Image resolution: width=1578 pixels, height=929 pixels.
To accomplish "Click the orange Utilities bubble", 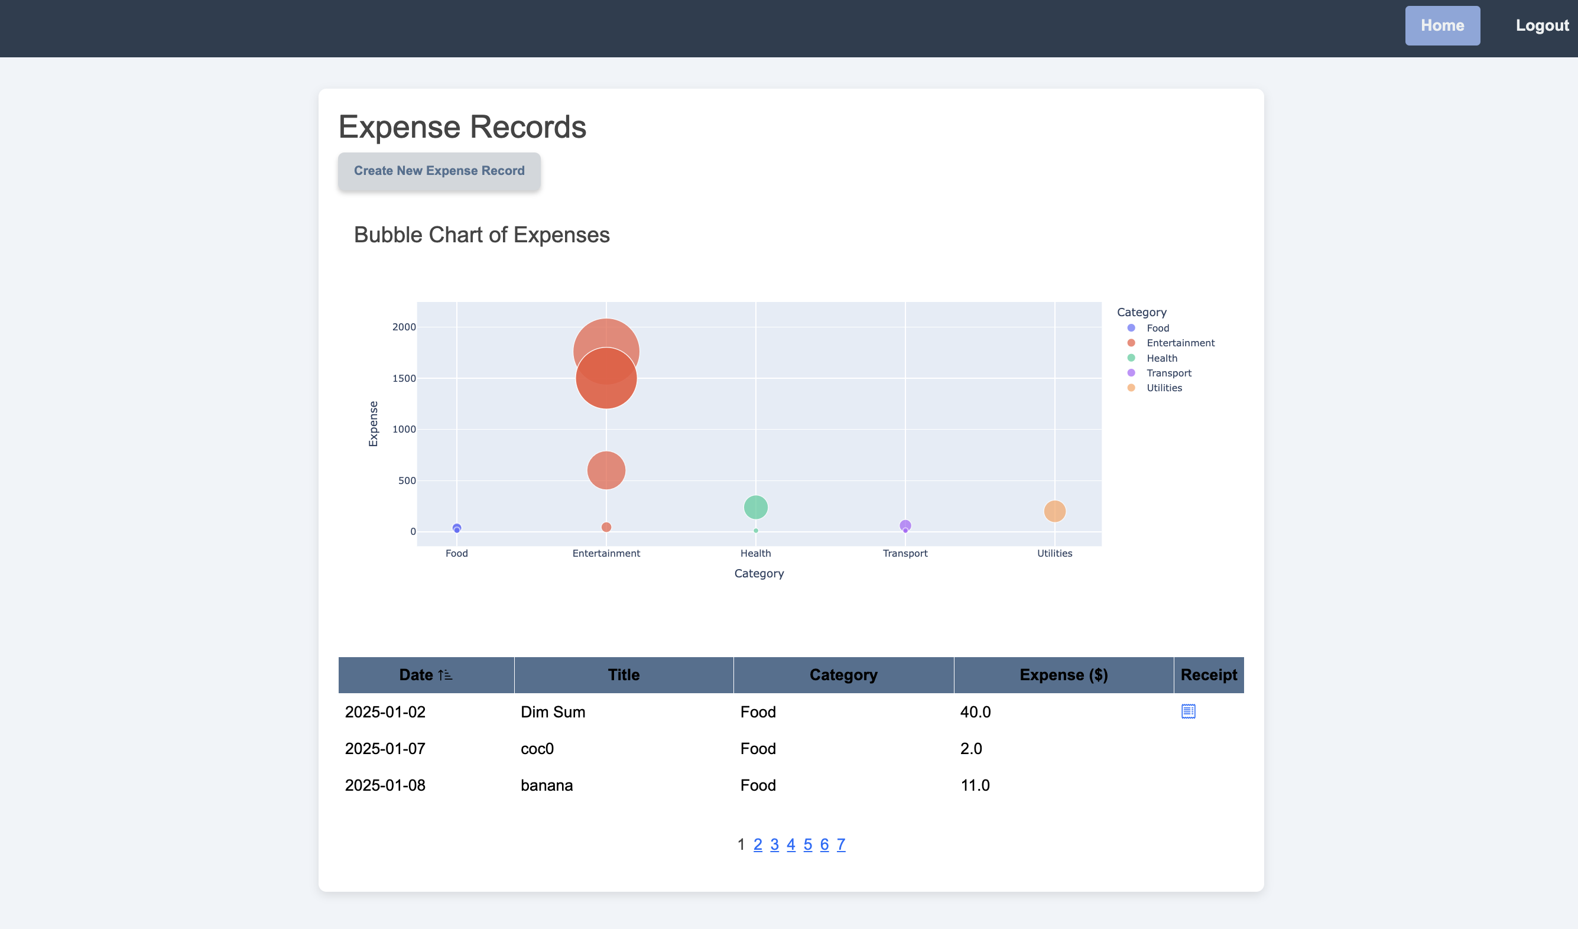I will (1054, 511).
